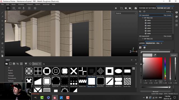Clear the shelf search field

(136, 64)
